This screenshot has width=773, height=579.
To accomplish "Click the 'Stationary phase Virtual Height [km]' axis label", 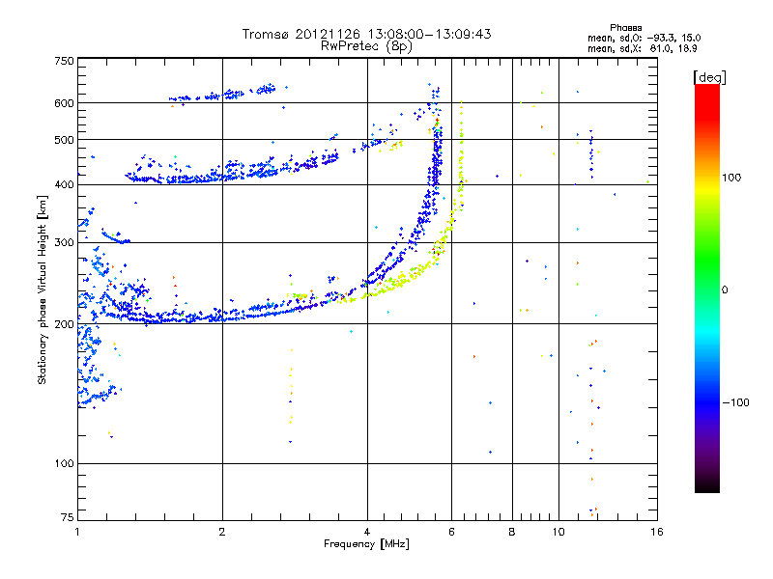I will click(43, 289).
